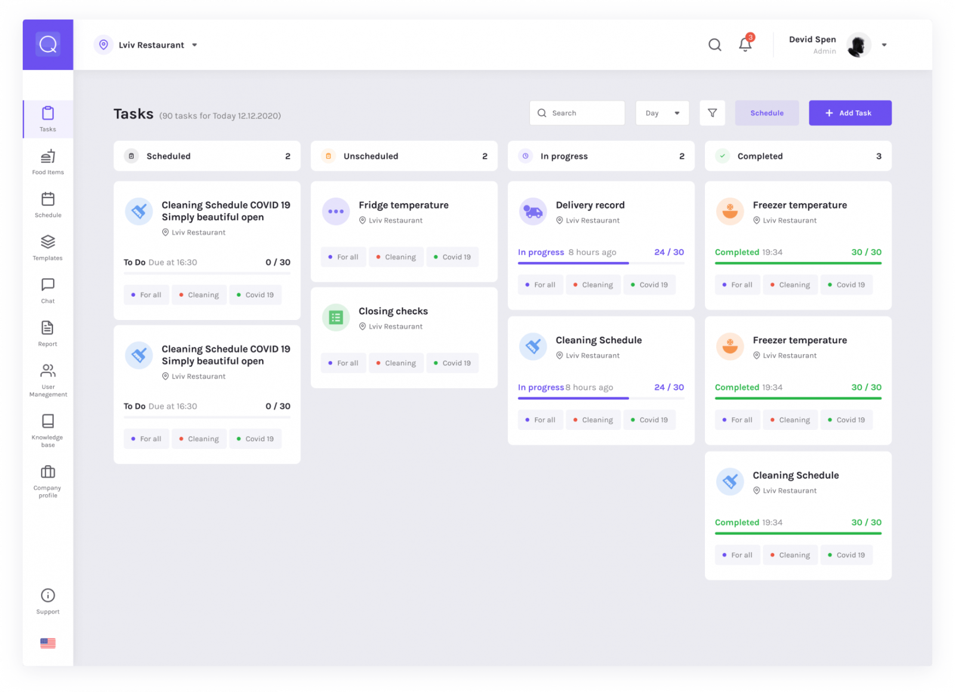
Task: Open Chat in the sidebar
Action: (x=48, y=291)
